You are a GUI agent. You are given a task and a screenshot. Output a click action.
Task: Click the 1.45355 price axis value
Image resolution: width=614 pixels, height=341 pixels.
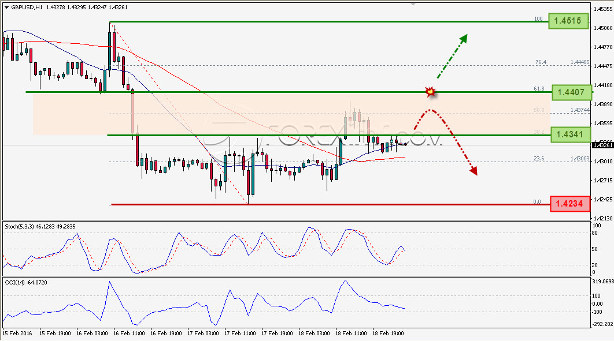tap(604, 9)
